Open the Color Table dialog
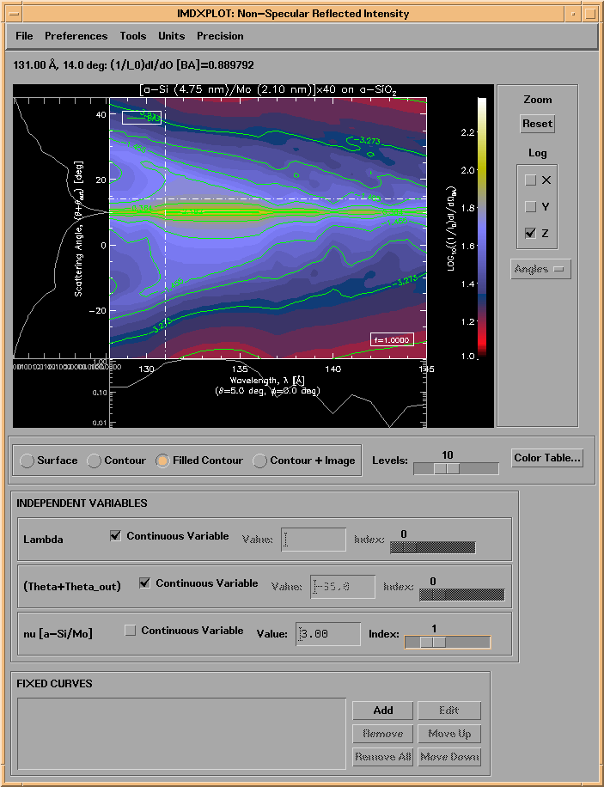 pyautogui.click(x=547, y=458)
